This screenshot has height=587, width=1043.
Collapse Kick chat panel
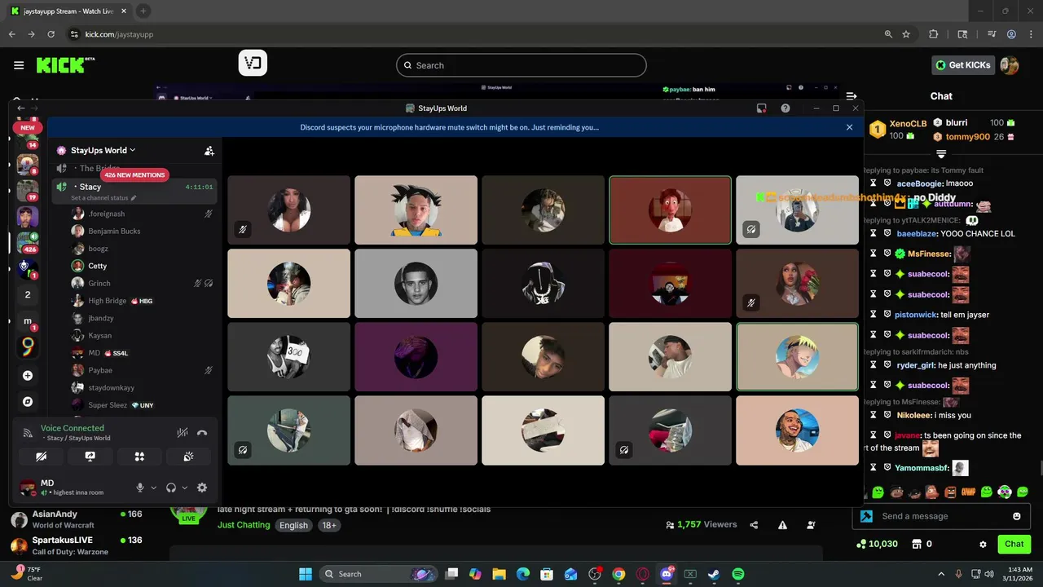tap(852, 96)
